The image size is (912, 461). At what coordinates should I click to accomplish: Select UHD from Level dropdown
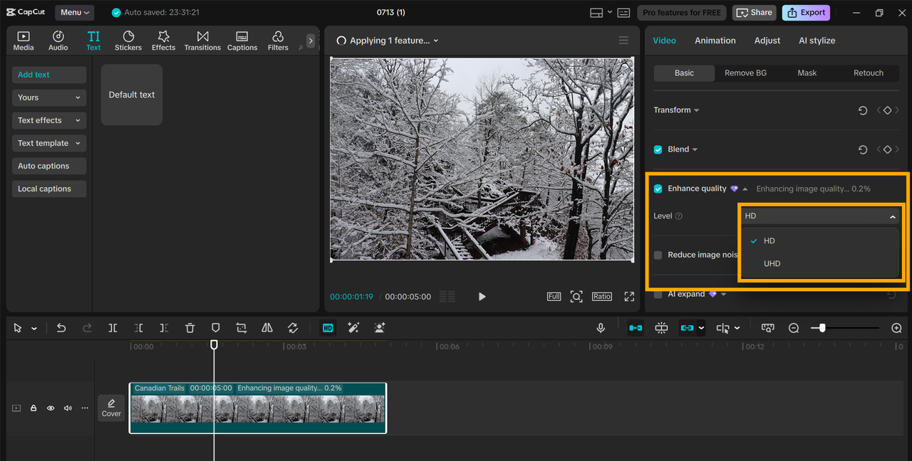pos(772,263)
